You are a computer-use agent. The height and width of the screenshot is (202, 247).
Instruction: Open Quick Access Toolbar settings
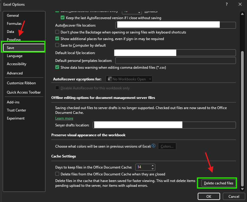(24, 92)
